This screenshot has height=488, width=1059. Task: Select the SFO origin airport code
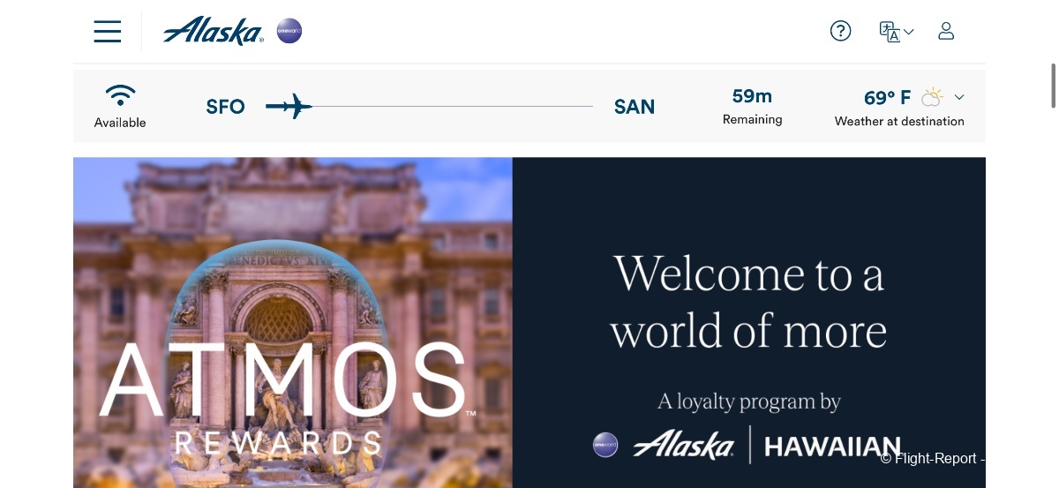[225, 107]
